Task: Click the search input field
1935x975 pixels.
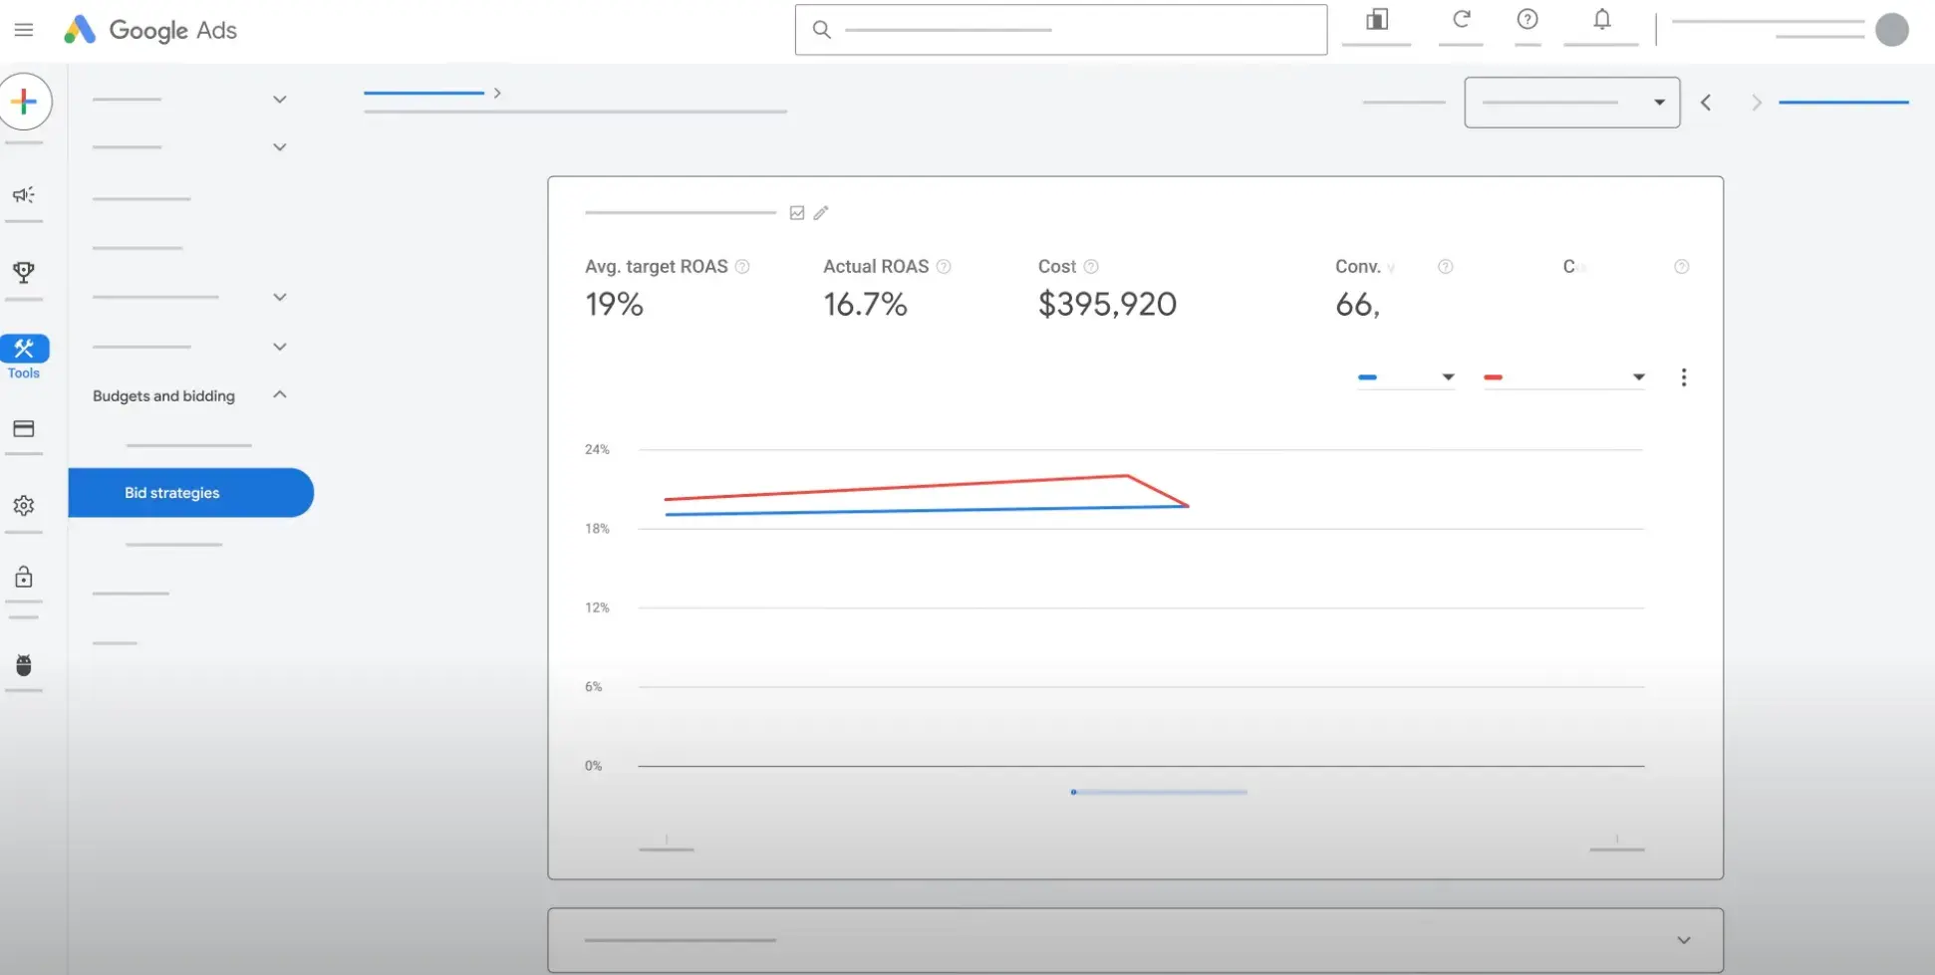Action: [x=1060, y=30]
